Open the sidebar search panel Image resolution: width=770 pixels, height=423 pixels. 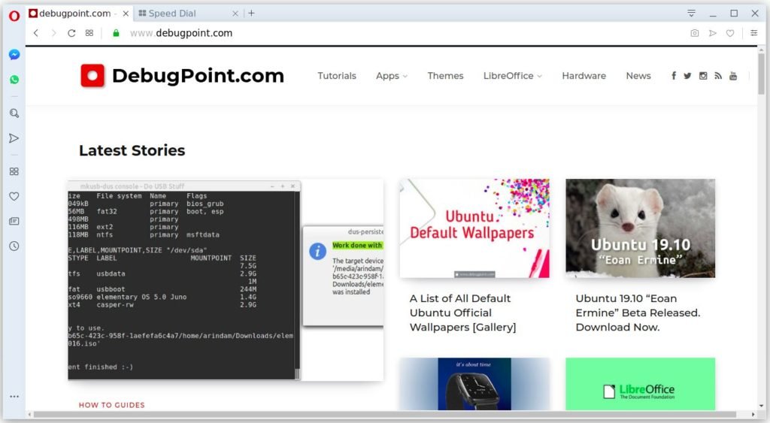point(14,113)
